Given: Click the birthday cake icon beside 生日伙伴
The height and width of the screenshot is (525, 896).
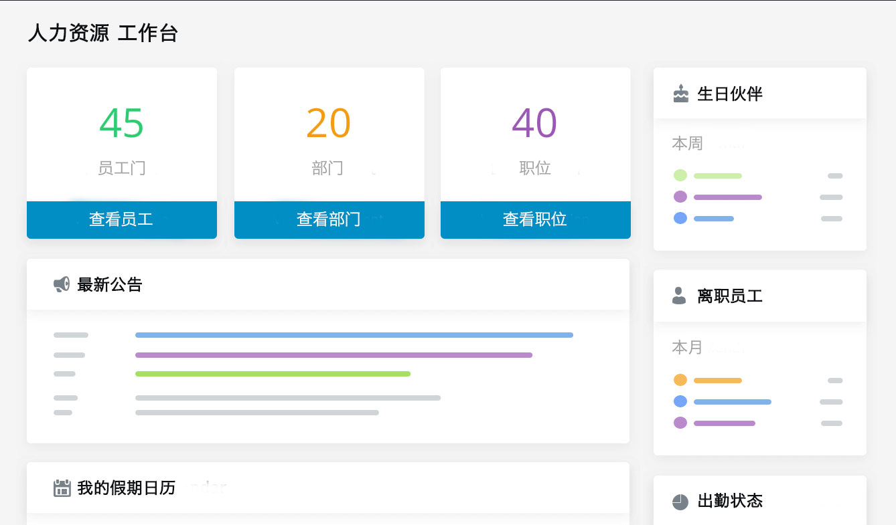Looking at the screenshot, I should click(x=680, y=94).
